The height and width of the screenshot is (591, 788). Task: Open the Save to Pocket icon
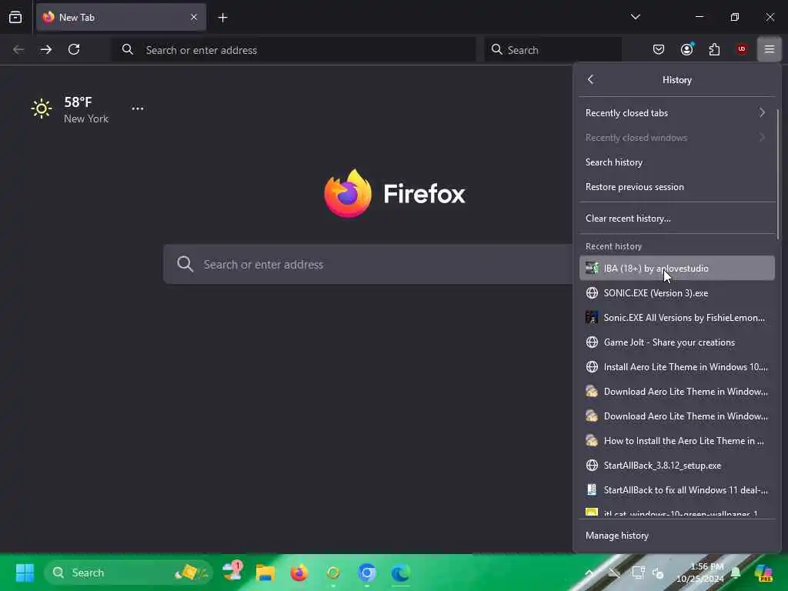pyautogui.click(x=659, y=49)
